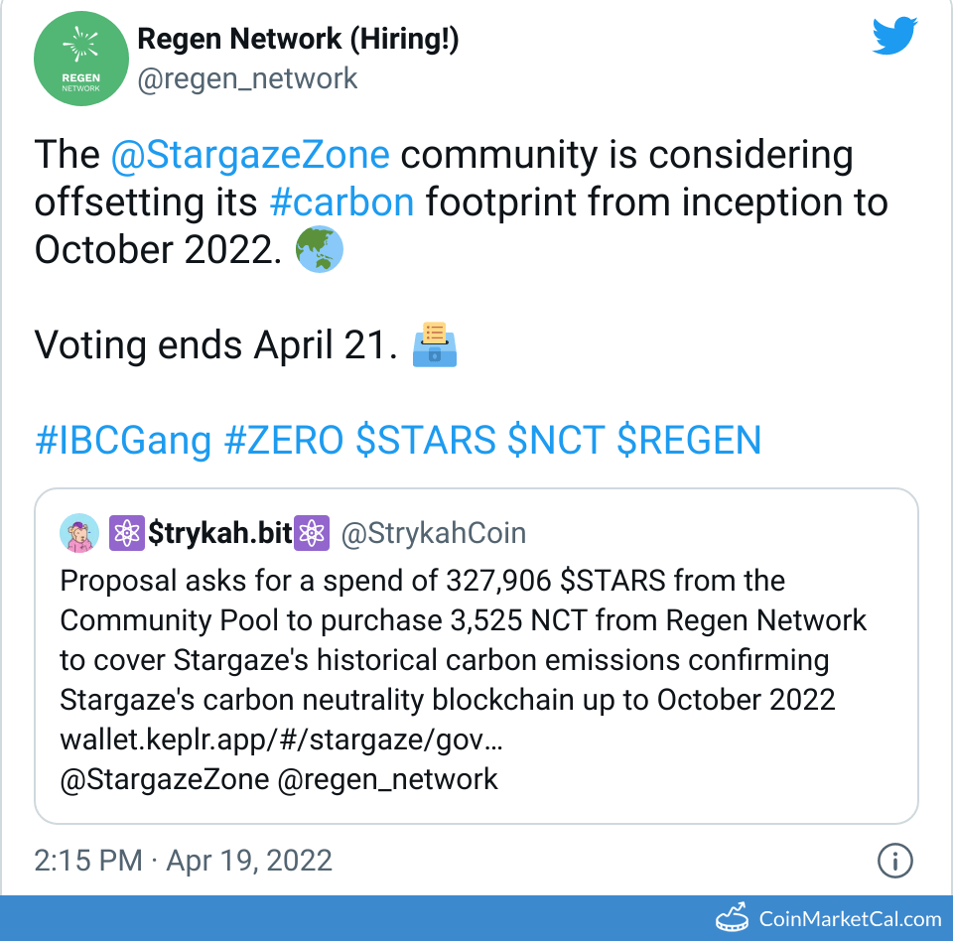The height and width of the screenshot is (941, 953).
Task: Click the ballot box emoji
Action: [x=434, y=344]
